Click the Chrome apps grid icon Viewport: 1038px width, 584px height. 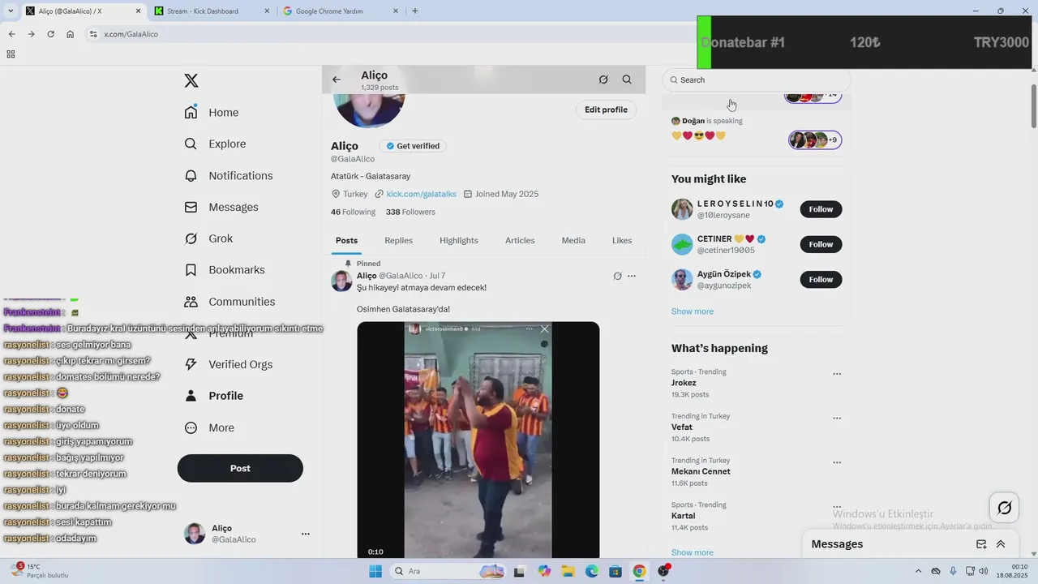pos(11,54)
